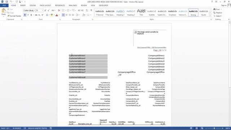Click the Shrink Font icon
Viewport: 231px width, 130px height.
48,10
